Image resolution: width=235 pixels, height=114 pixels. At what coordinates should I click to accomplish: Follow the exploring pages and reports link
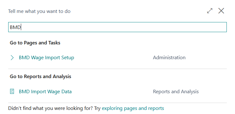pos(133,108)
